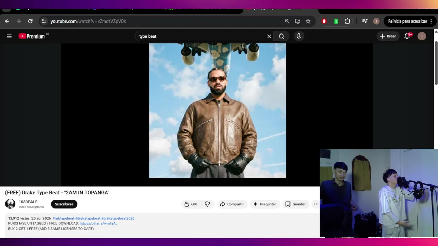This screenshot has width=438, height=246.
Task: Click '106 k suscriptores' text
Action: (31, 207)
